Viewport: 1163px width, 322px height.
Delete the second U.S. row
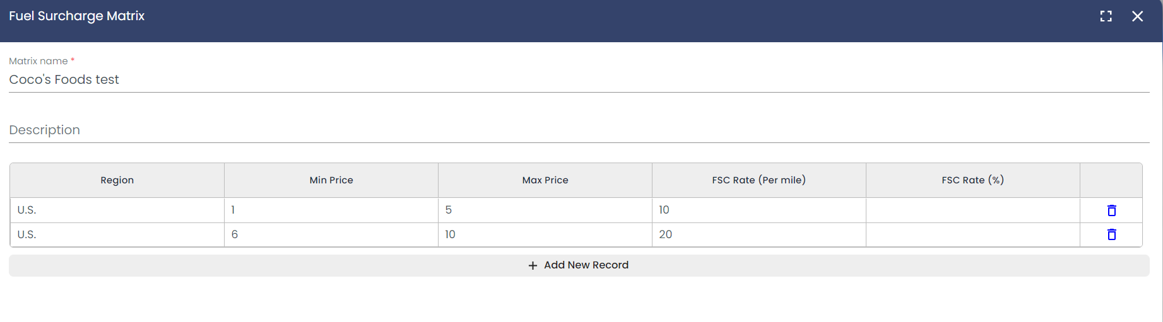[1111, 234]
